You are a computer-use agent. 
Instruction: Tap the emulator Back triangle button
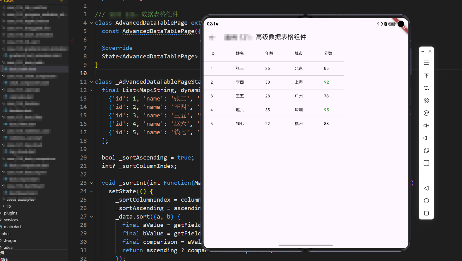click(426, 188)
